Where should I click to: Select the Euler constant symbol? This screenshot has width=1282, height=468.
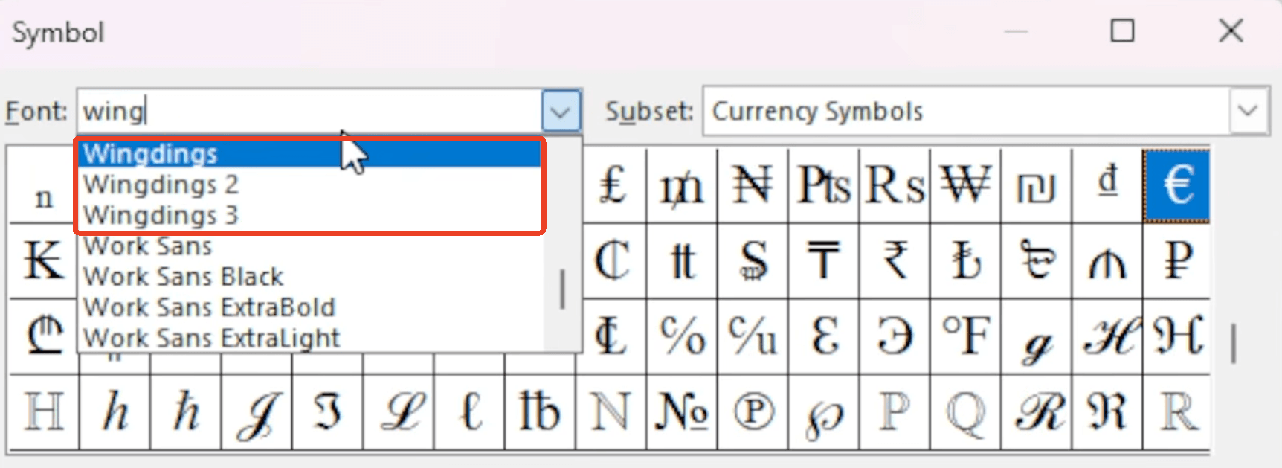824,337
